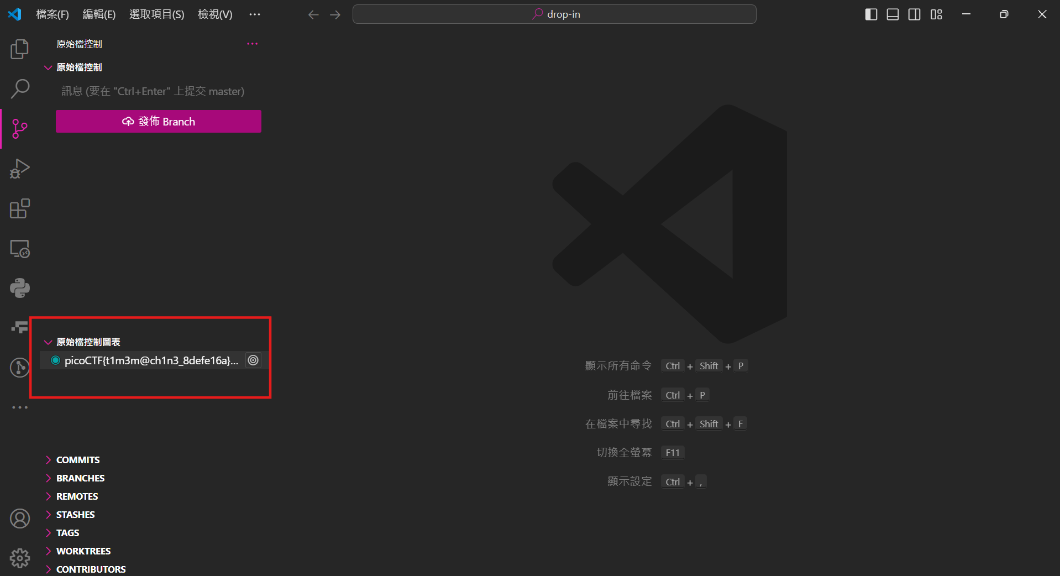Open the Manage gear icon
1060x576 pixels.
tap(20, 558)
